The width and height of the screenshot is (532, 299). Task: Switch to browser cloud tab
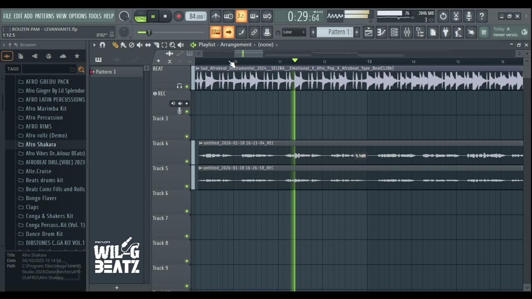coord(63,56)
